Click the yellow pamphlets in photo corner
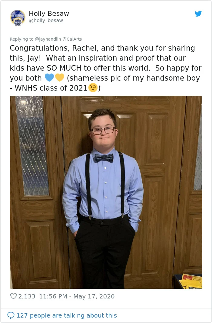This screenshot has height=323, width=212. (191, 281)
